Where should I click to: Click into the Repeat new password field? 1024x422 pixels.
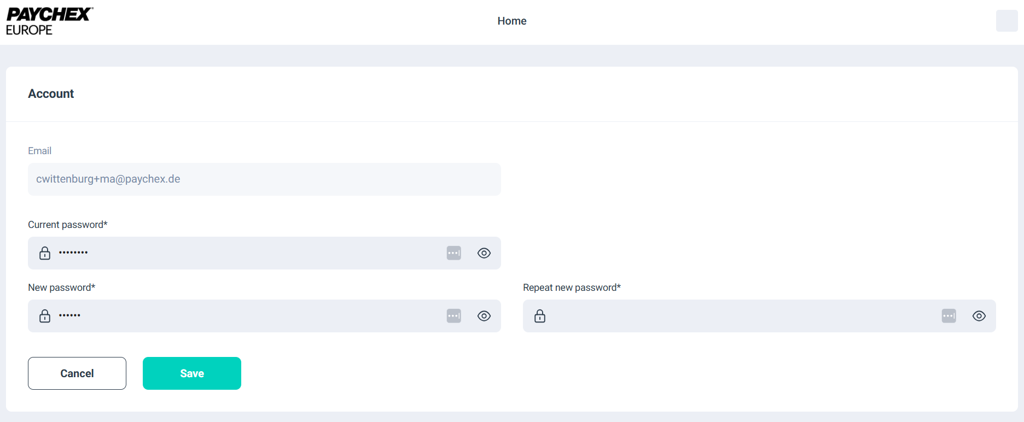click(x=738, y=316)
